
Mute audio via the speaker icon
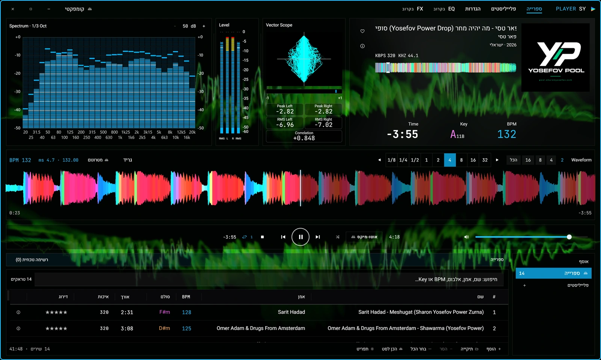pyautogui.click(x=467, y=237)
